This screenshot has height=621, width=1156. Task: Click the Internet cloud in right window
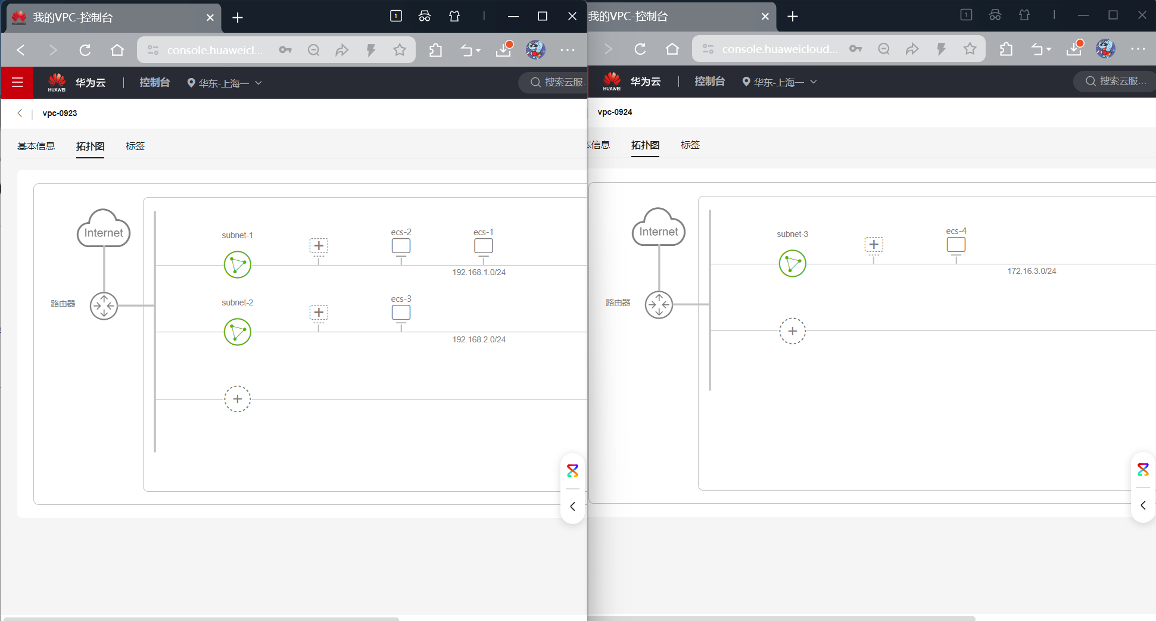coord(659,227)
